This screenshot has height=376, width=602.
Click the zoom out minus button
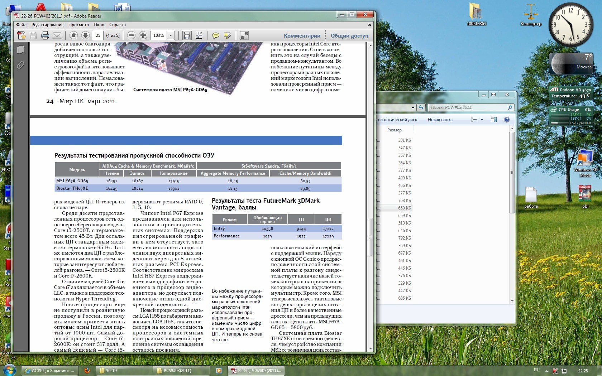131,35
